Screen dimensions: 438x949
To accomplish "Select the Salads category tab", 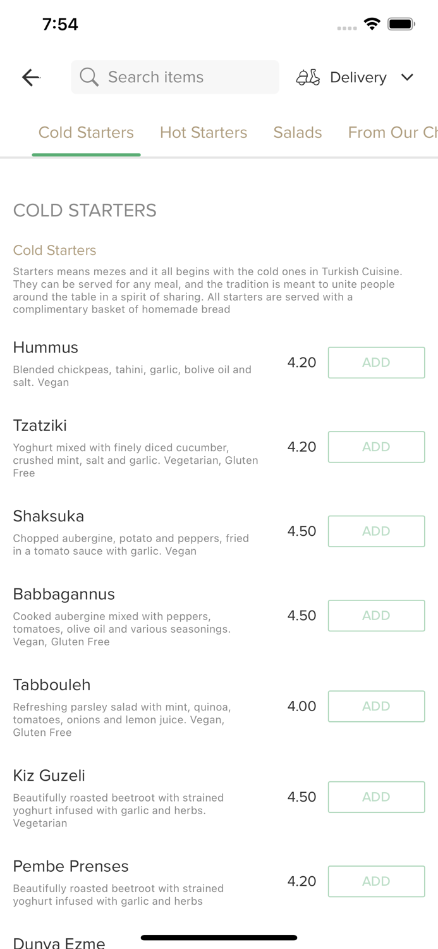I will click(298, 133).
